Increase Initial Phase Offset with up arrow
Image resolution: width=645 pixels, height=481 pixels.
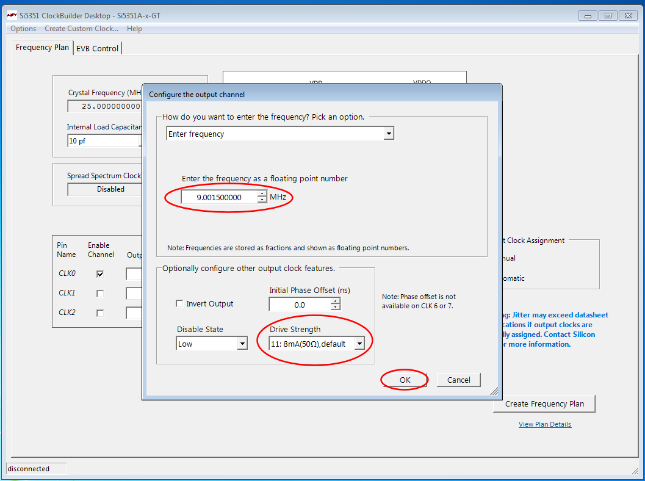click(x=335, y=302)
